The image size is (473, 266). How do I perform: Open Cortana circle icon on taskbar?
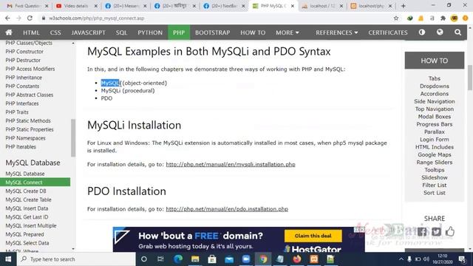pyautogui.click(x=144, y=259)
